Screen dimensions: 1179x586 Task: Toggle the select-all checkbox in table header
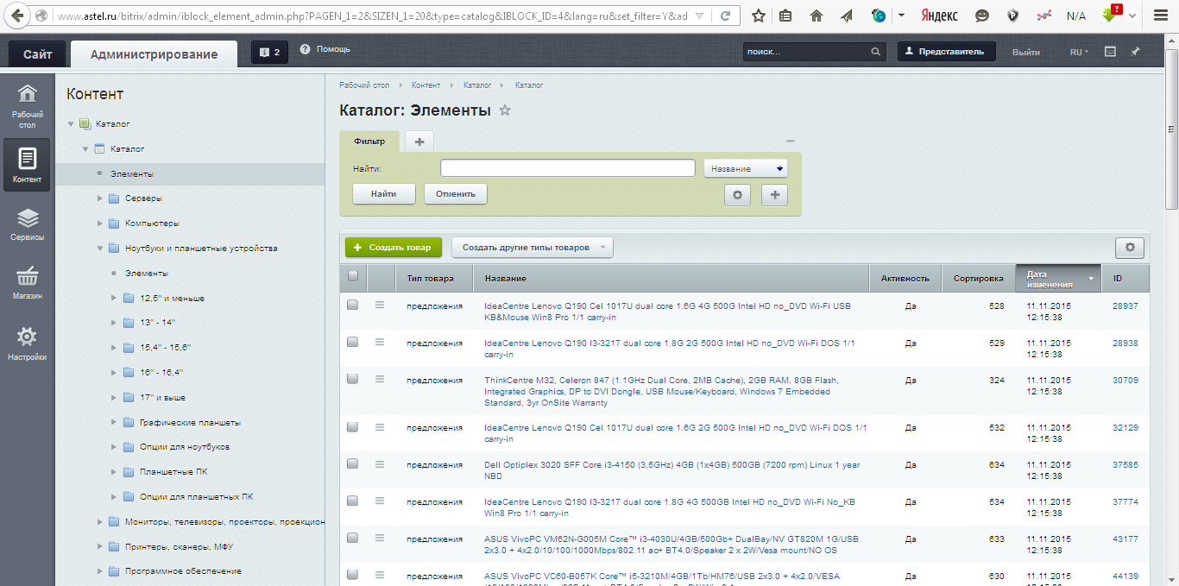[x=352, y=276]
